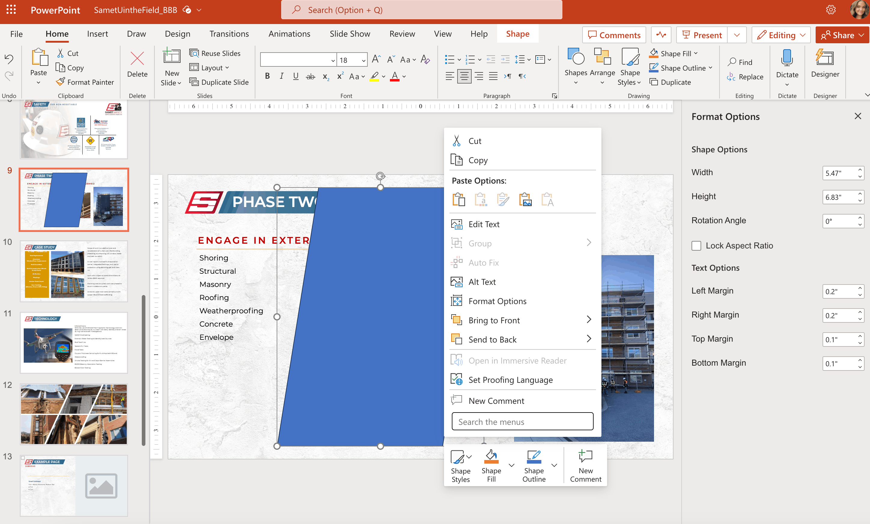This screenshot has height=524, width=870.
Task: Expand the Shape Fill dropdown in ribbon
Action: (x=696, y=53)
